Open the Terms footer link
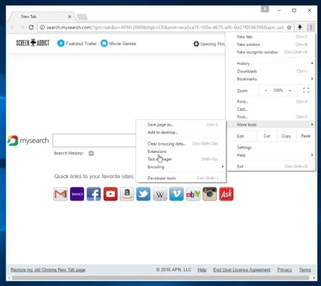Viewport: 321px width, 286px height. pyautogui.click(x=305, y=270)
